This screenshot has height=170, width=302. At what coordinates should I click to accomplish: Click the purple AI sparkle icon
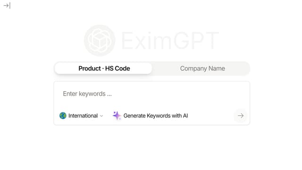117,115
